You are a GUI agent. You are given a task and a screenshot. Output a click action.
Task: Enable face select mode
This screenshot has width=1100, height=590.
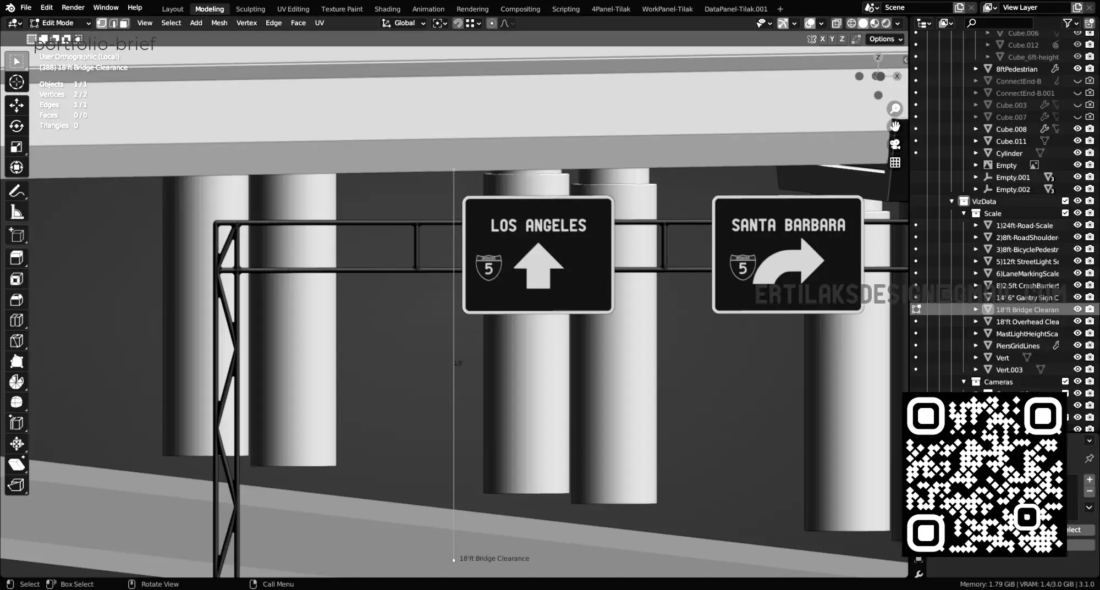(125, 23)
